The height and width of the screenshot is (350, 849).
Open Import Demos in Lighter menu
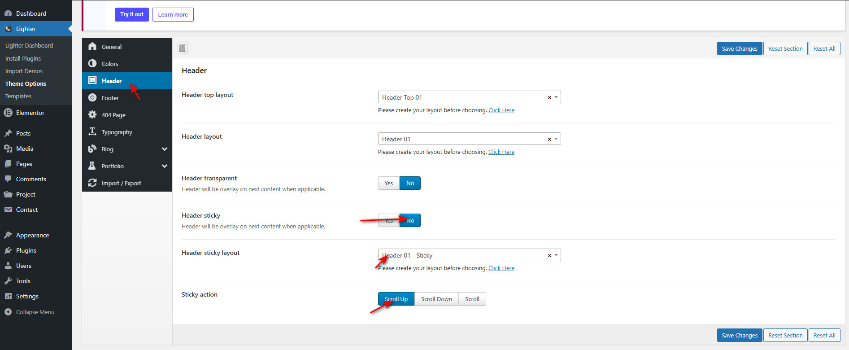pos(24,71)
